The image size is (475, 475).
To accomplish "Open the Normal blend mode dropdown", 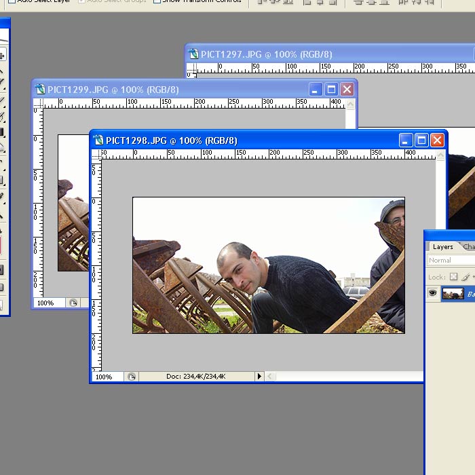I will (x=451, y=260).
